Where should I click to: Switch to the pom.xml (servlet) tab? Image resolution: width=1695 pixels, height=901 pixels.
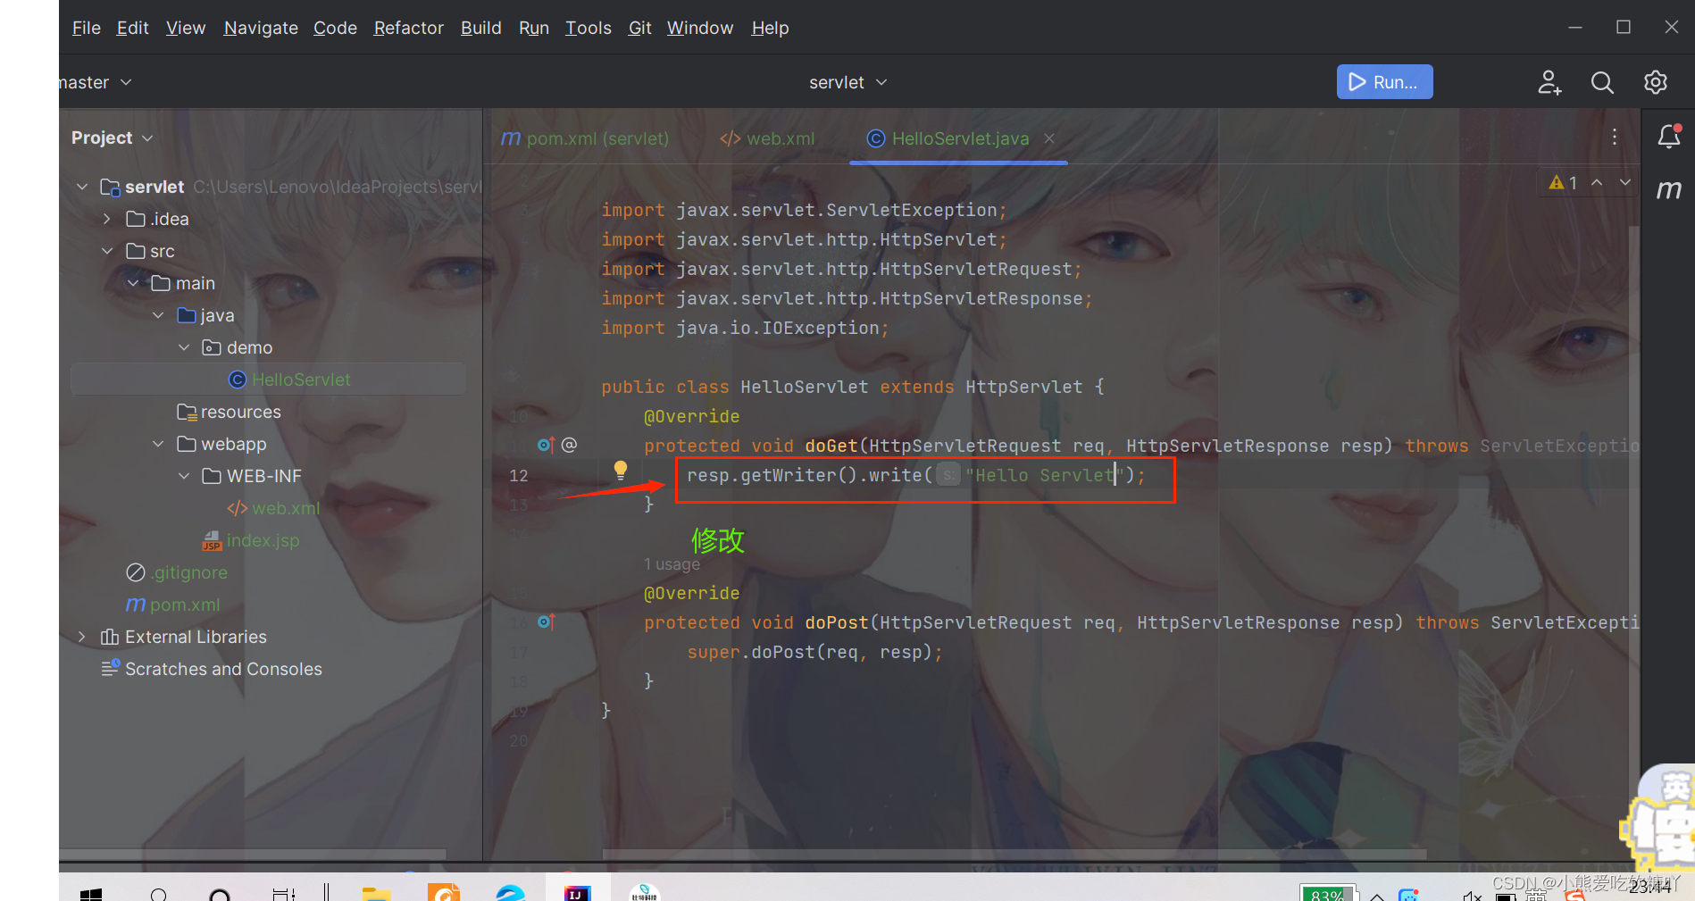coord(585,138)
